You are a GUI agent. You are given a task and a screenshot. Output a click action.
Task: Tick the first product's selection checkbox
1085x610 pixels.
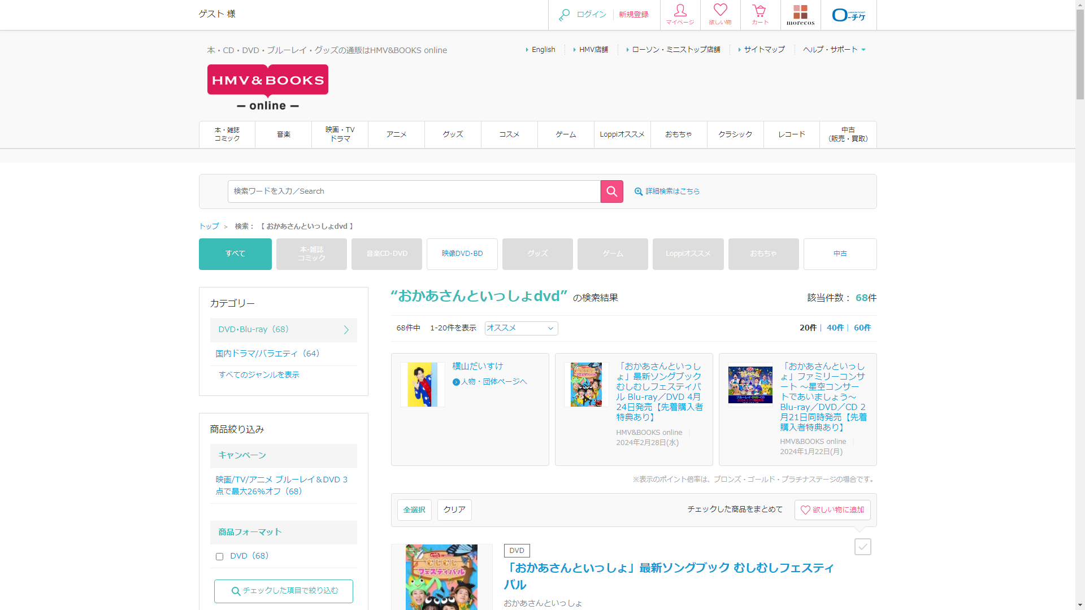(862, 547)
